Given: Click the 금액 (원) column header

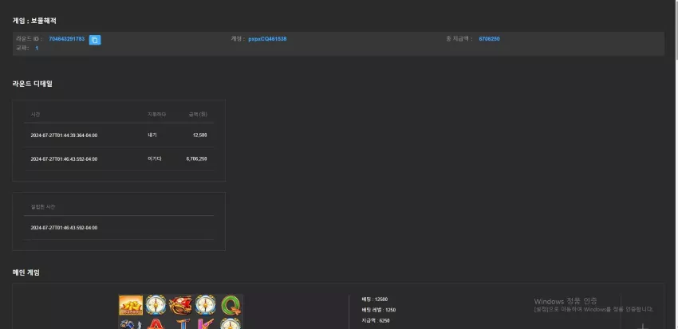Looking at the screenshot, I should [x=198, y=115].
